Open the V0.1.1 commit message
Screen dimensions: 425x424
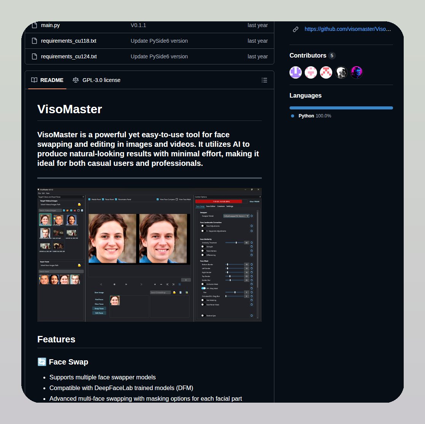[138, 25]
